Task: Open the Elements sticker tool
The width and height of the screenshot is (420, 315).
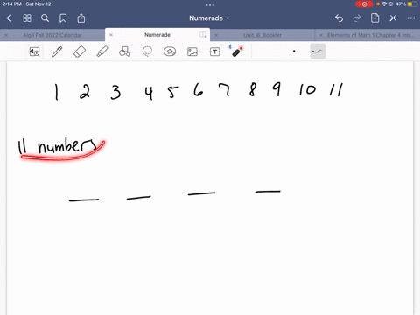Action: [170, 52]
